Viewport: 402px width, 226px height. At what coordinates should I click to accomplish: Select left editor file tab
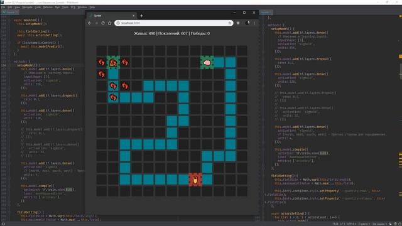tap(10, 12)
